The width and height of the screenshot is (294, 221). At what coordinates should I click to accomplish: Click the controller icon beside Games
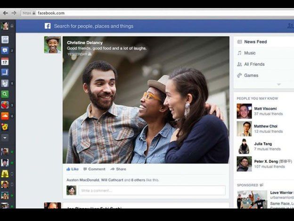pyautogui.click(x=239, y=76)
